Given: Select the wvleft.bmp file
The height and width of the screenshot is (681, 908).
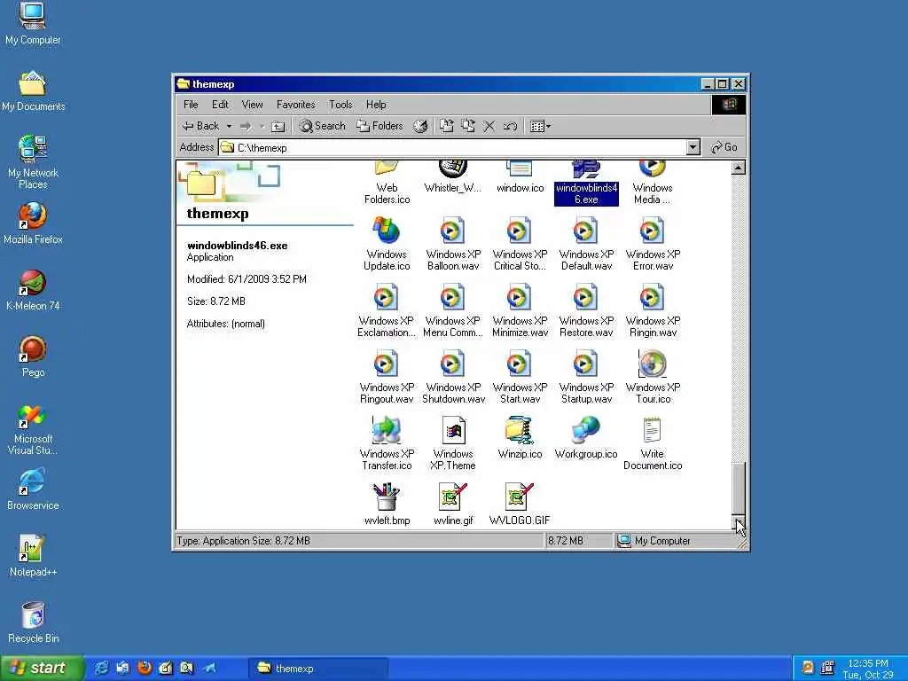Looking at the screenshot, I should 387,505.
